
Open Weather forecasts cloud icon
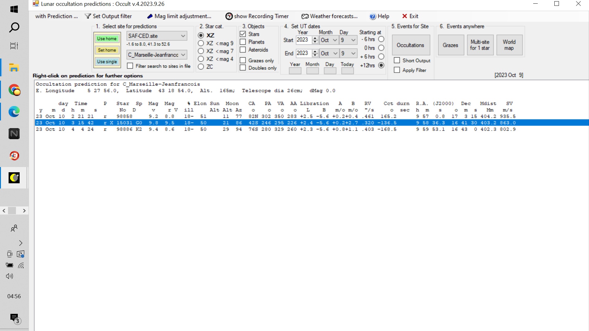(x=305, y=16)
